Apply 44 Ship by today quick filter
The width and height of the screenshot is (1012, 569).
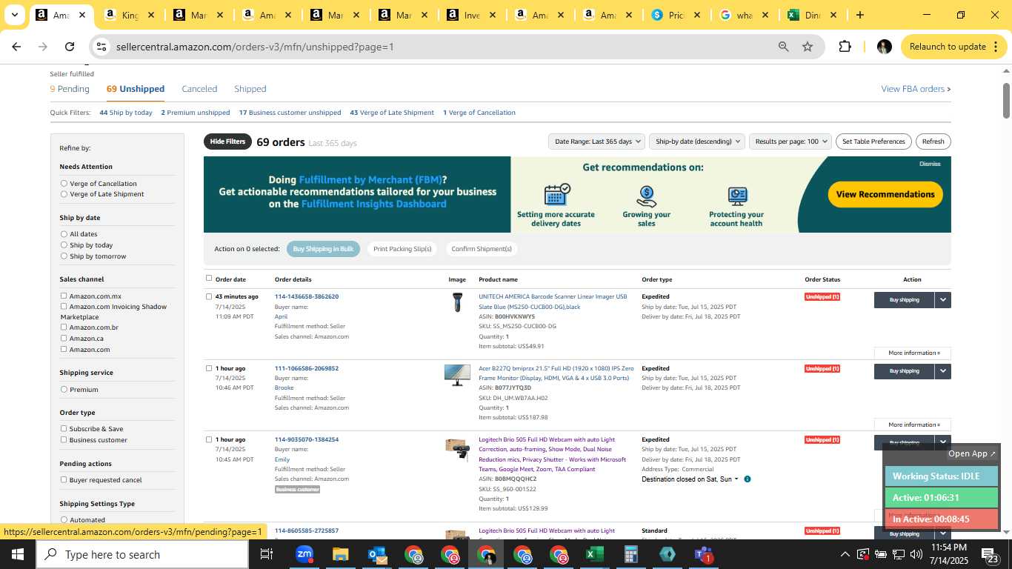click(126, 113)
